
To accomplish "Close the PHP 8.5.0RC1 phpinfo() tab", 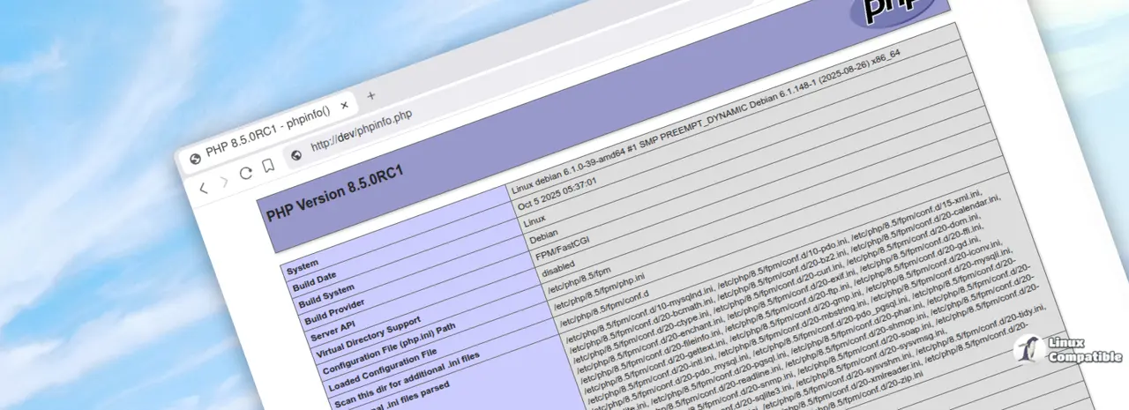I will [x=345, y=105].
